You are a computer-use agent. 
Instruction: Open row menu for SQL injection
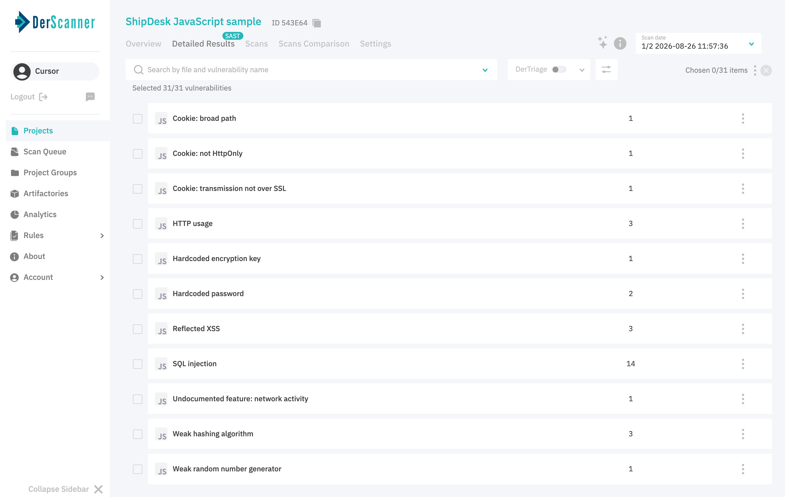pyautogui.click(x=743, y=364)
